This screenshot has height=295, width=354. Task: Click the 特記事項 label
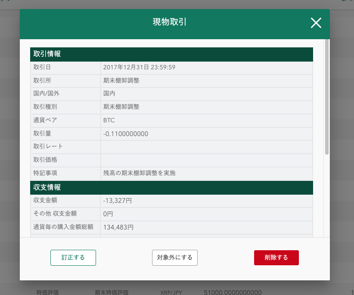click(x=45, y=173)
